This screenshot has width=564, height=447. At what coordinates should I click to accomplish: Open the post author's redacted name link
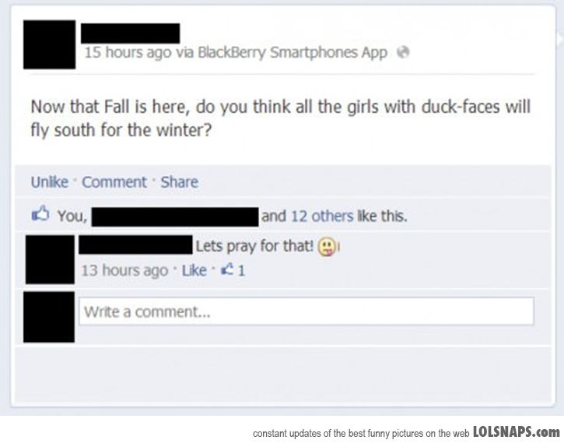click(x=130, y=33)
